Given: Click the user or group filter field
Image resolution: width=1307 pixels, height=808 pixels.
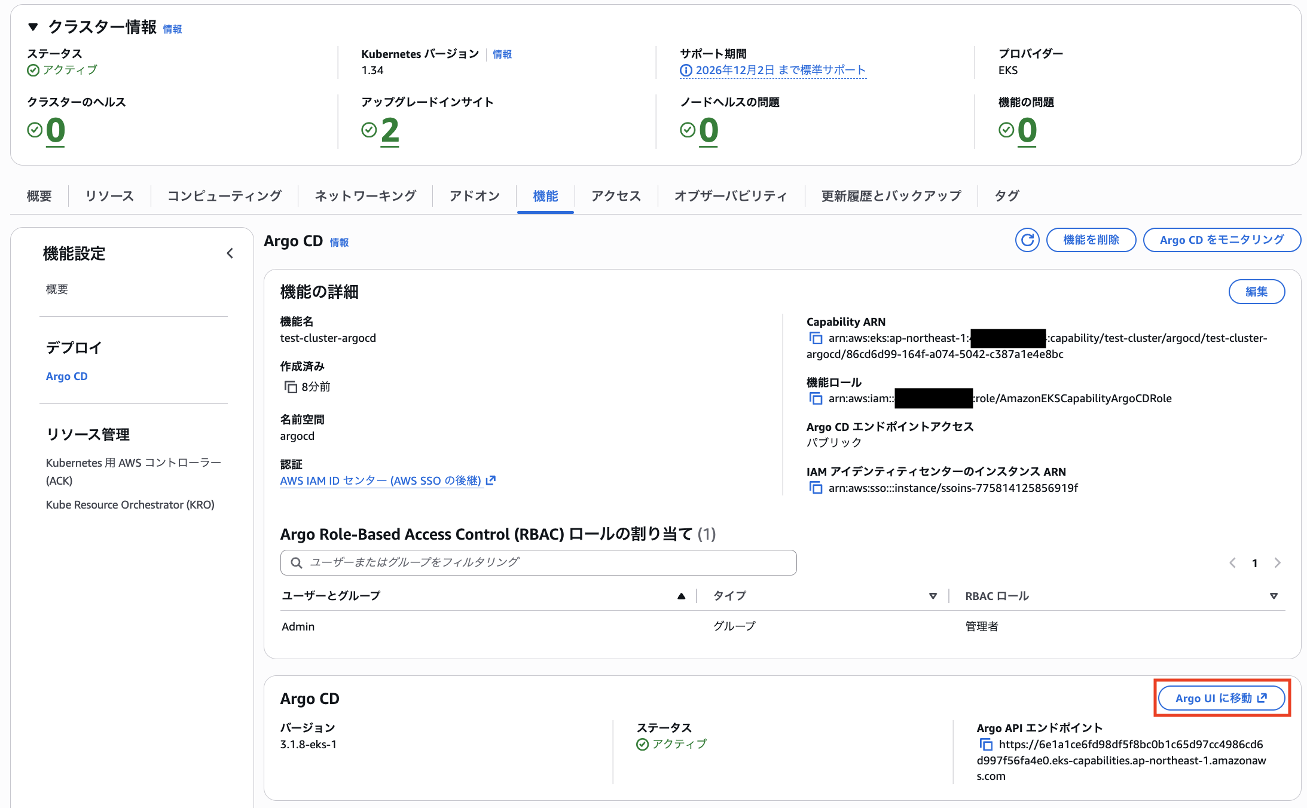Looking at the screenshot, I should tap(538, 562).
